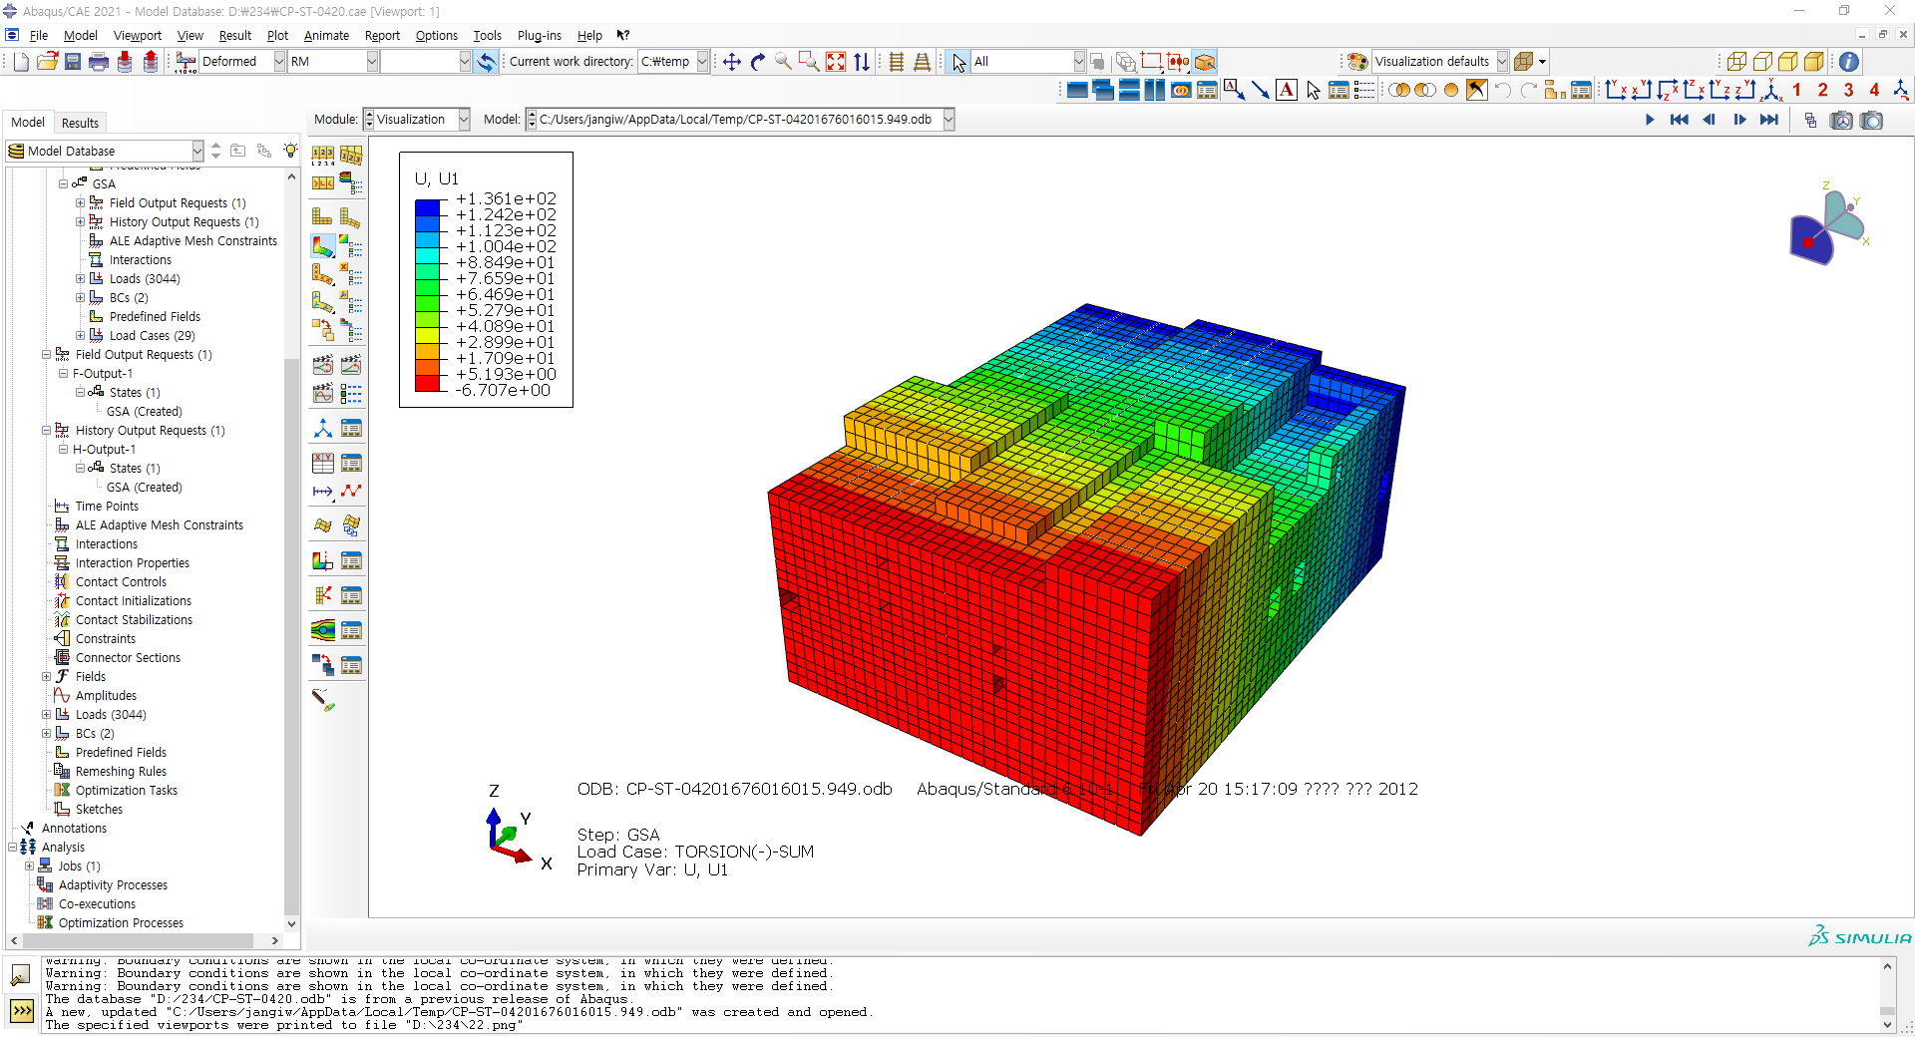Screen dimensions: 1915x1037
Task: Click Plot undeformed shape in toolbox
Action: [323, 216]
